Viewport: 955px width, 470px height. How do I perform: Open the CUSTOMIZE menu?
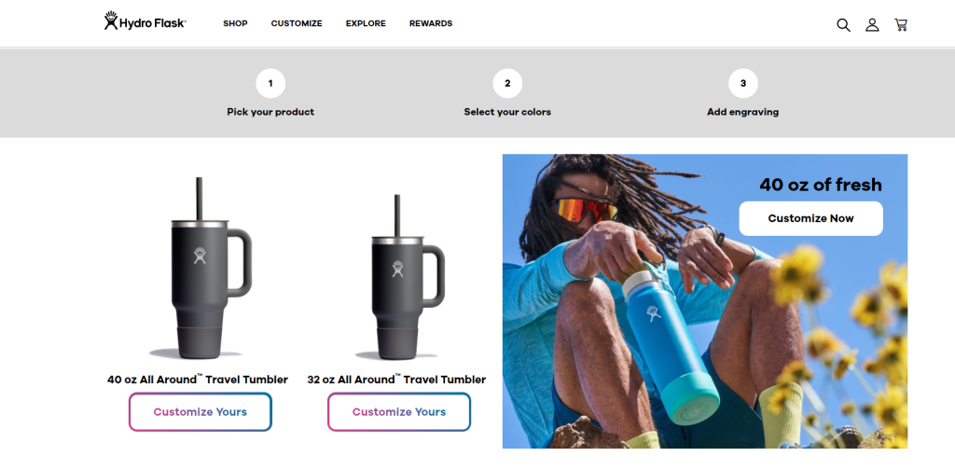pyautogui.click(x=297, y=23)
